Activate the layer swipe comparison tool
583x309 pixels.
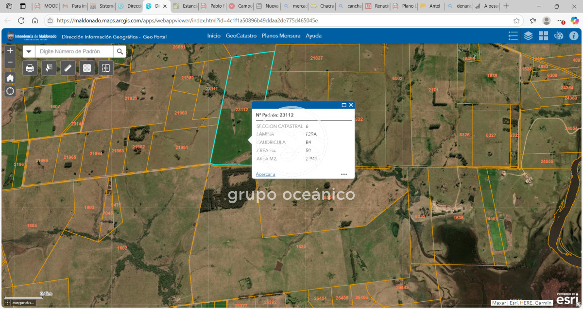point(105,68)
